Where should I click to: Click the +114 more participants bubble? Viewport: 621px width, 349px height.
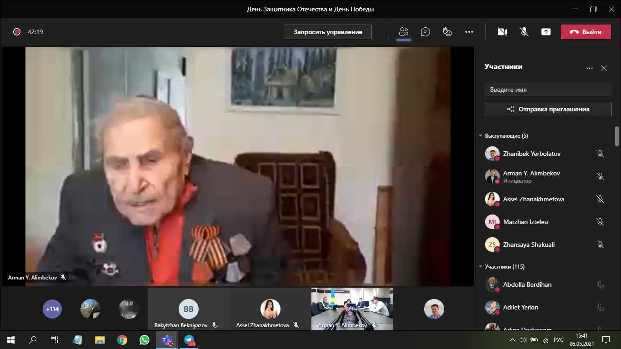click(52, 309)
